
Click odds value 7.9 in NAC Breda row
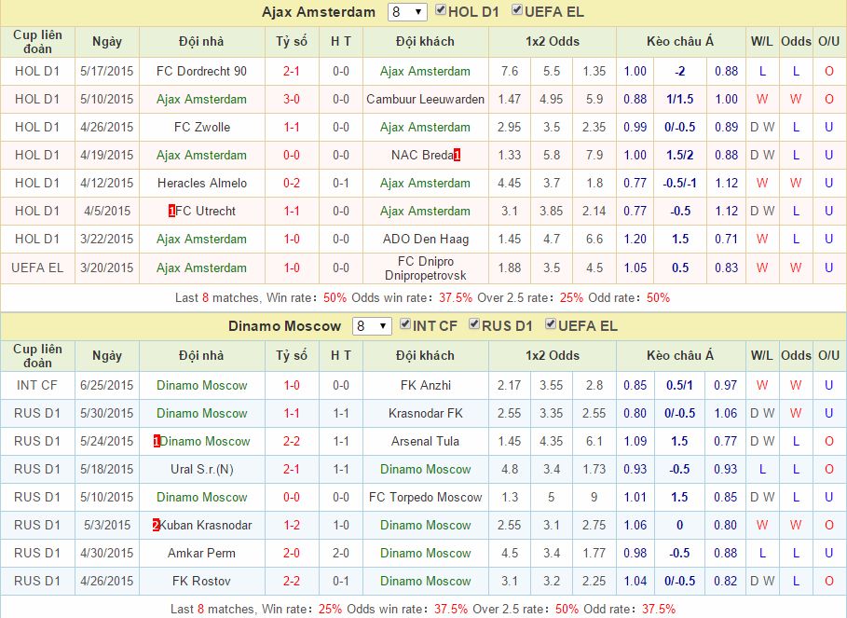pos(594,156)
